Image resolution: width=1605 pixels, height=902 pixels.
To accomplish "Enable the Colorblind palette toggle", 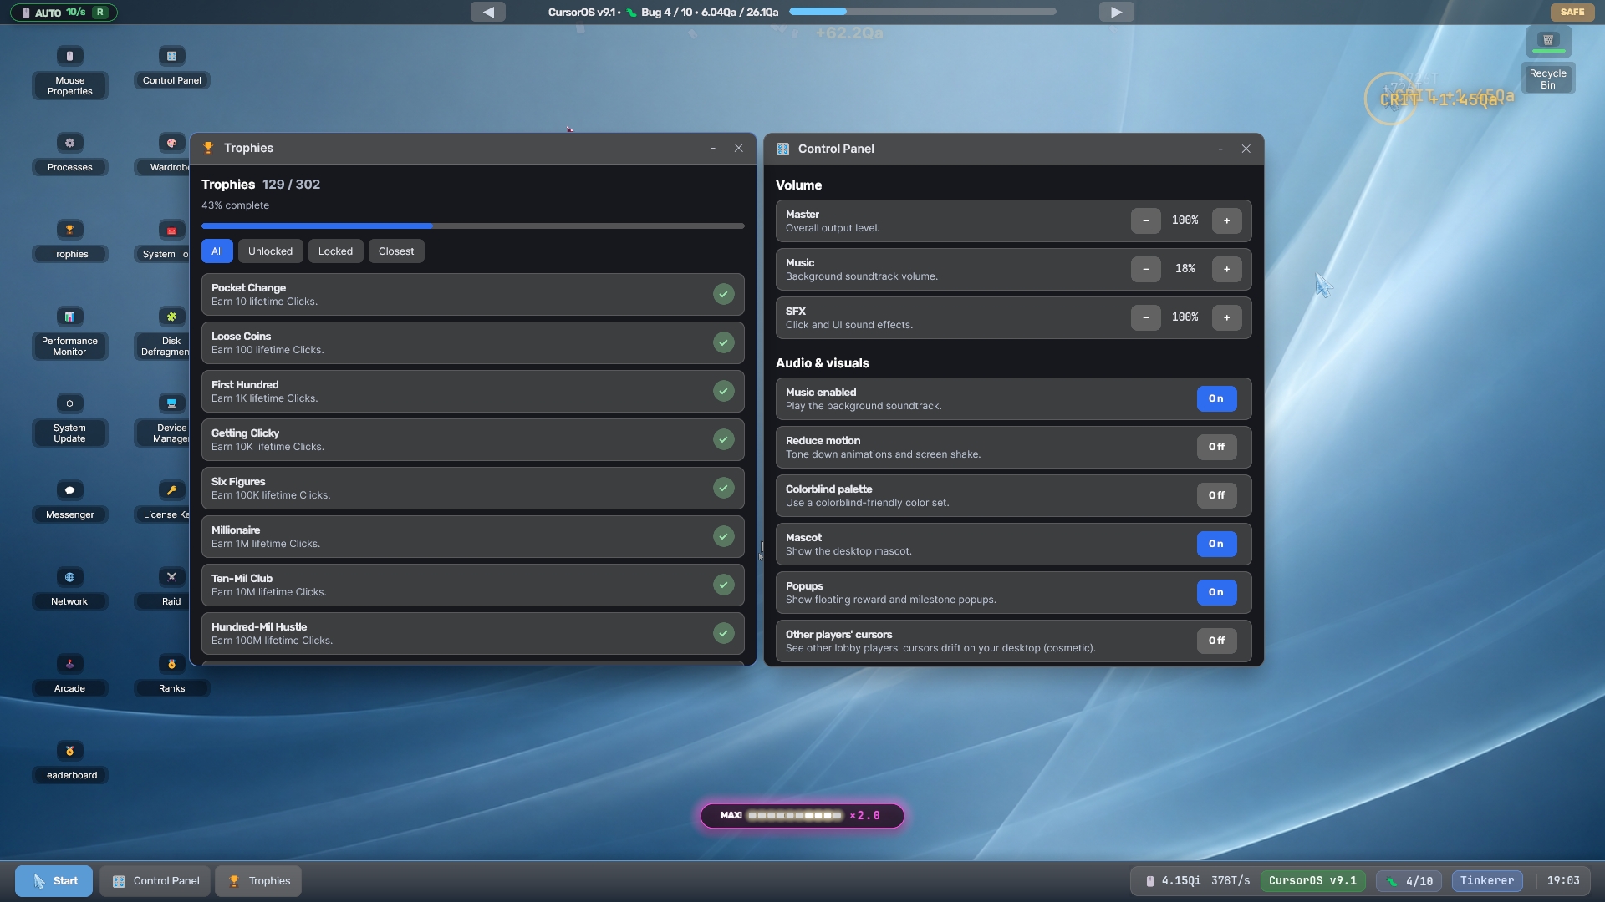I will pyautogui.click(x=1216, y=495).
